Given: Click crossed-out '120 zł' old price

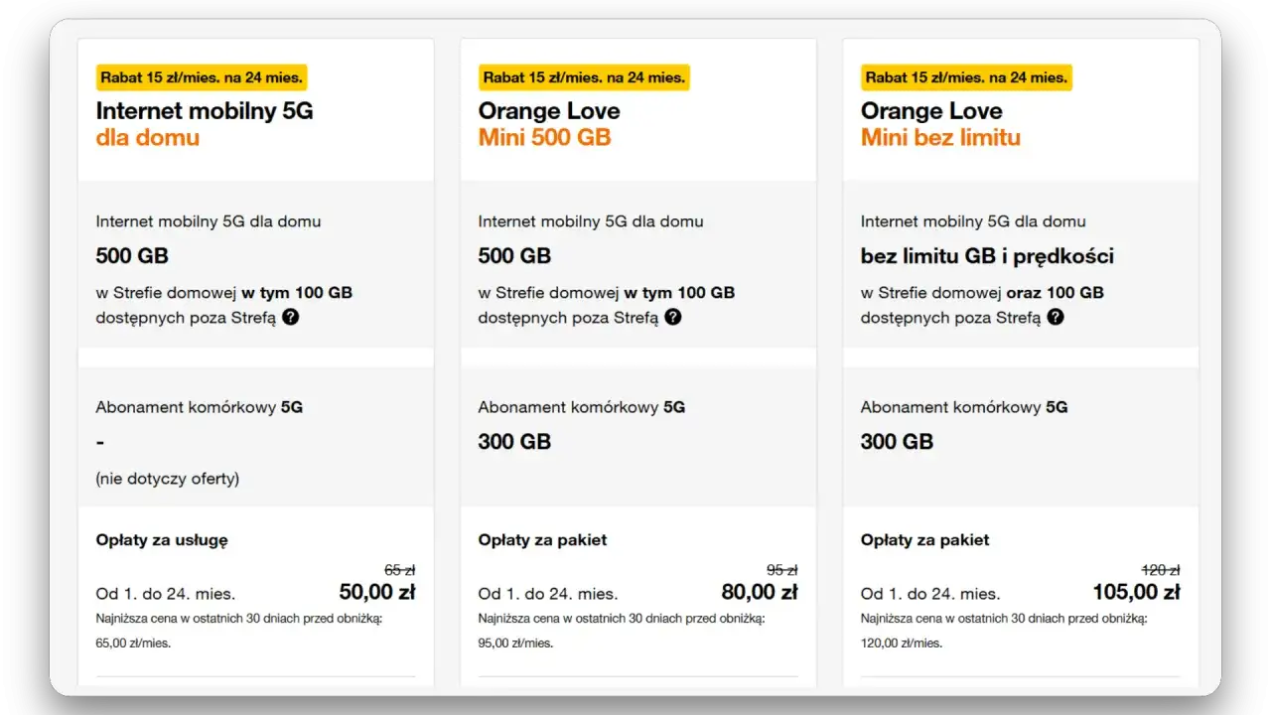Looking at the screenshot, I should coord(1160,570).
